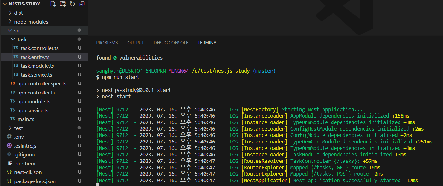Click 'Starting Nest application...' log line
Image resolution: width=443 pixels, height=186 pixels.
322,110
